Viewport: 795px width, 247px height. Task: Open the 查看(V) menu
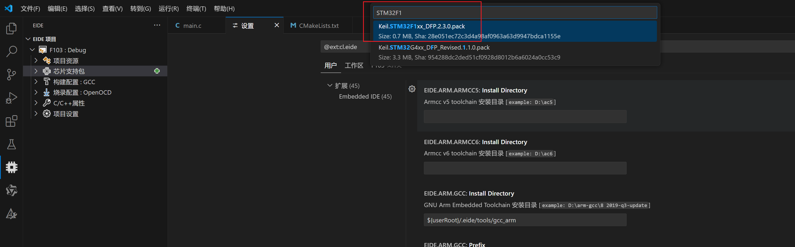click(x=112, y=9)
